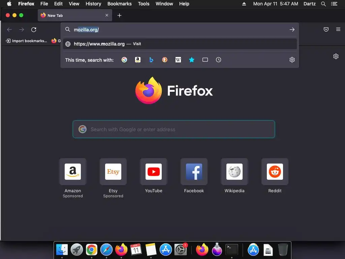
Task: Open the Wikipedia shortcut tile
Action: (x=234, y=172)
